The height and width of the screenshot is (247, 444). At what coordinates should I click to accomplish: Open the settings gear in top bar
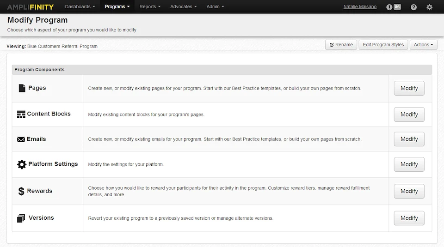(x=429, y=7)
